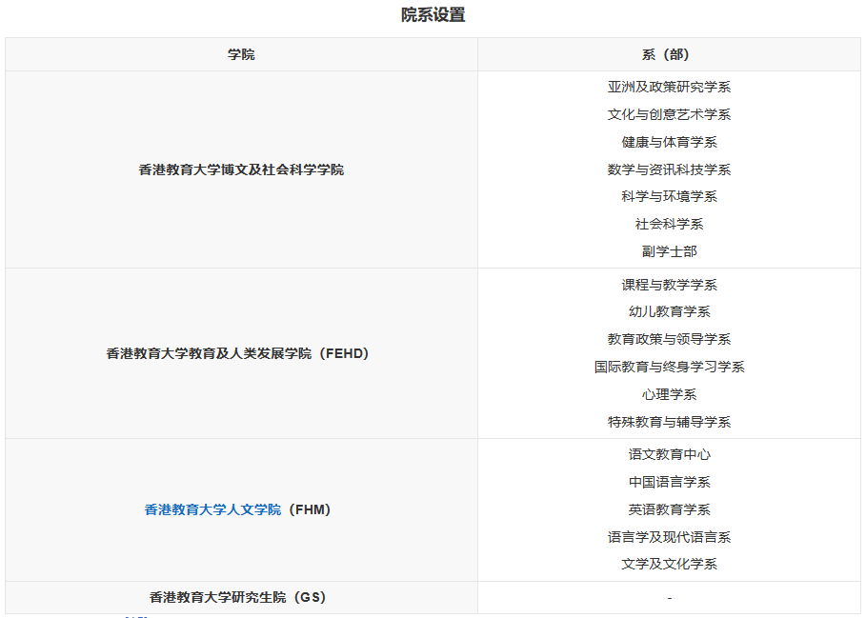
Task: Select 国际教育与终身学习学系 text
Action: click(669, 367)
